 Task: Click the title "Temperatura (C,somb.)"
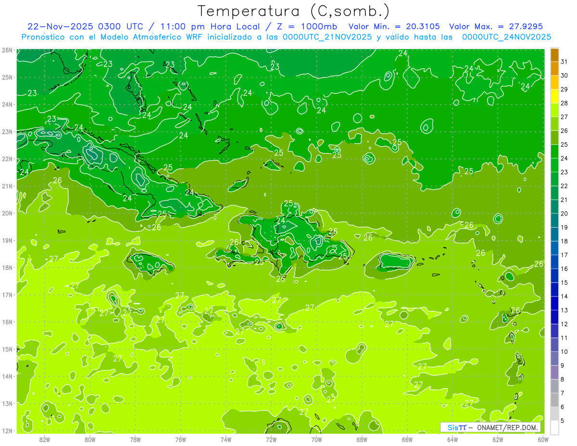point(293,11)
